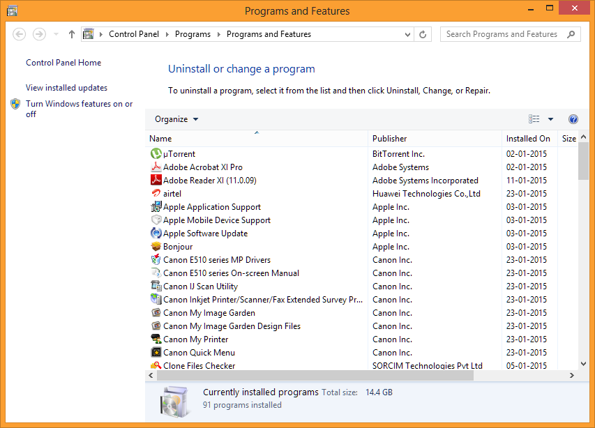
Task: Click the Canon My Image Garden icon
Action: click(x=156, y=313)
